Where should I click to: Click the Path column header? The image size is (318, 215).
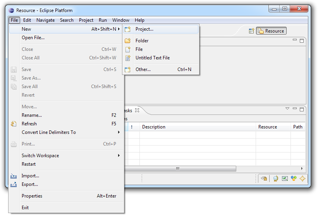[298, 127]
